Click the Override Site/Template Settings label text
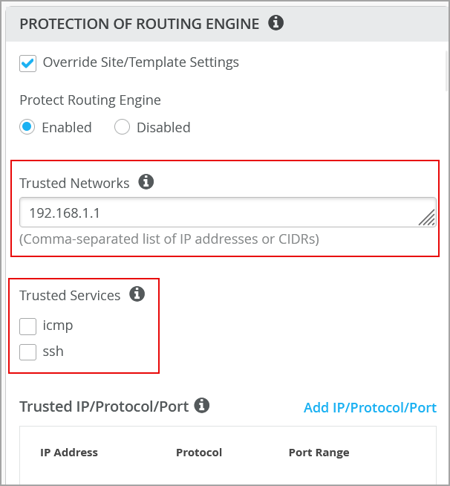The width and height of the screenshot is (450, 486). [141, 62]
